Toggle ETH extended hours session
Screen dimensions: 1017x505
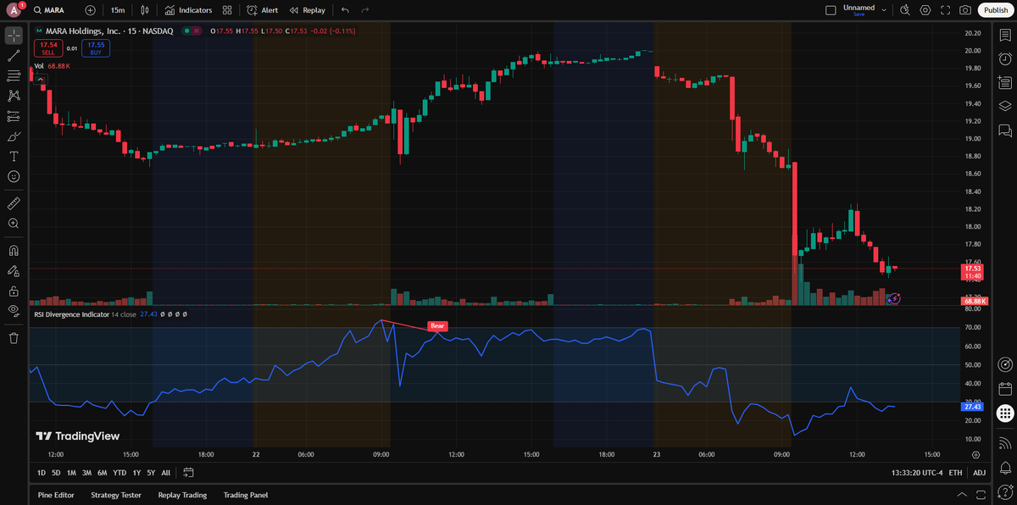pos(956,472)
